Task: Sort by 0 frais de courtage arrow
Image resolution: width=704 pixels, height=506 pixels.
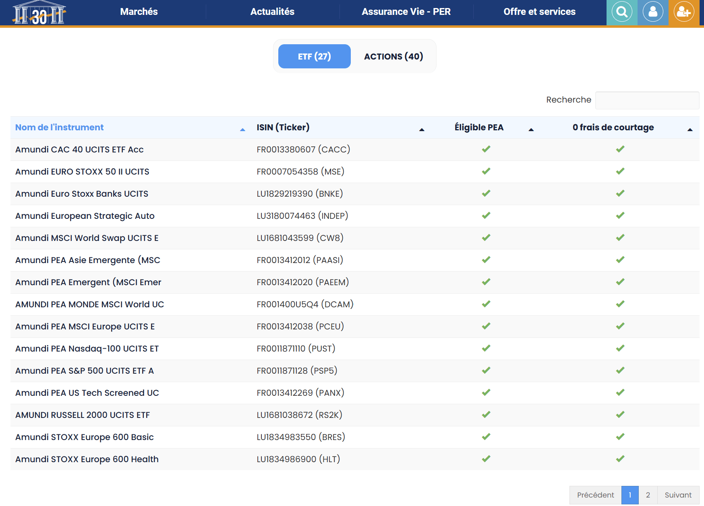Action: click(690, 130)
